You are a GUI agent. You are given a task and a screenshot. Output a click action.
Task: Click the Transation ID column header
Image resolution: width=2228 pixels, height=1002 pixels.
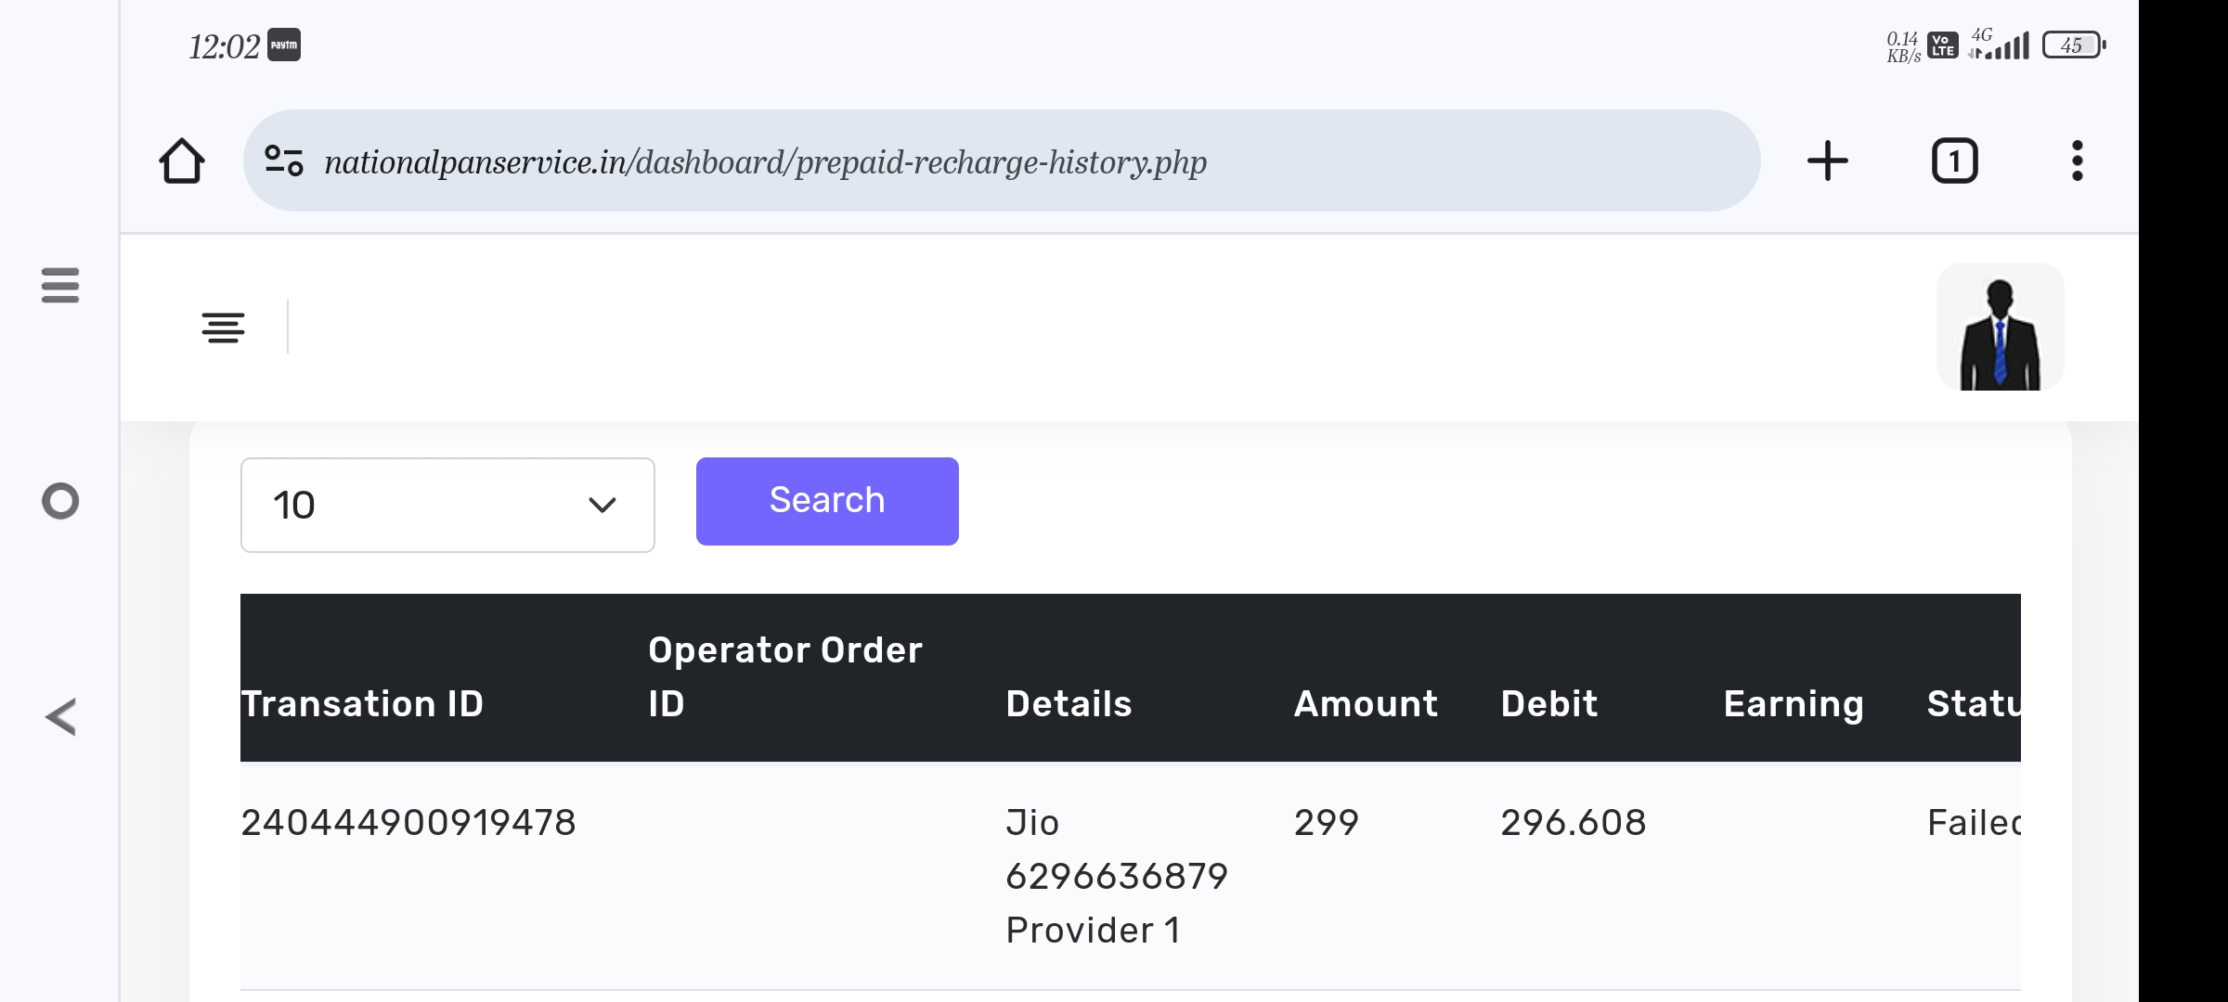click(362, 703)
